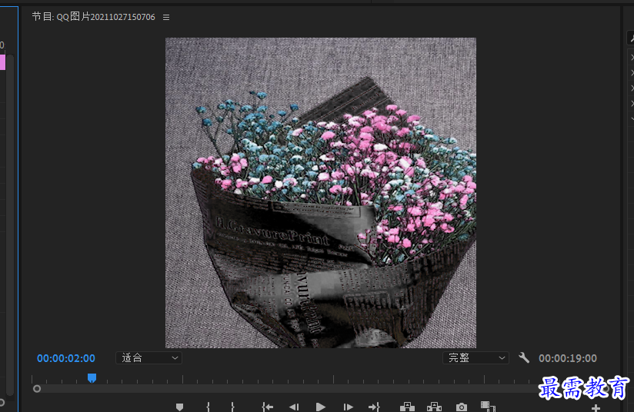Click the Extract button
Image resolution: width=634 pixels, height=412 pixels.
(x=434, y=407)
